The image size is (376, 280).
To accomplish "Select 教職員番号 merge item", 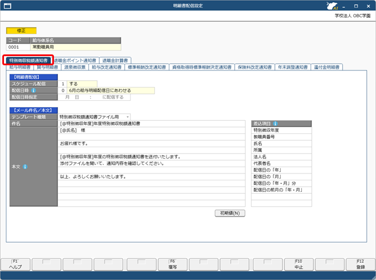I will click(281, 137).
